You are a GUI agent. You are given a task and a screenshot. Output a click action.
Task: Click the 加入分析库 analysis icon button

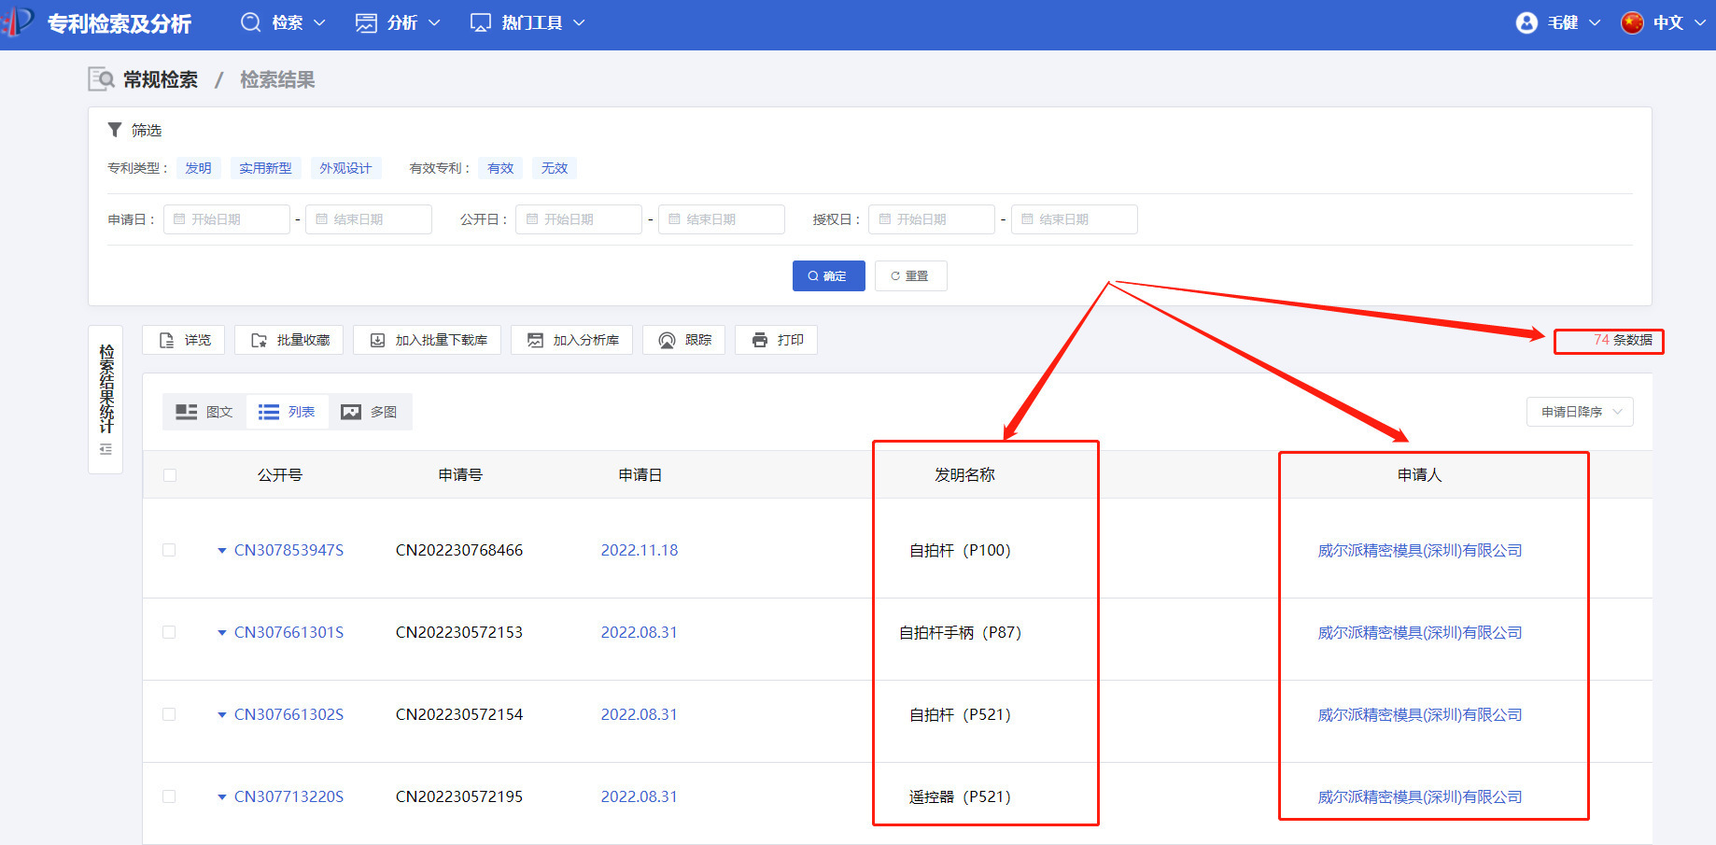pyautogui.click(x=571, y=340)
